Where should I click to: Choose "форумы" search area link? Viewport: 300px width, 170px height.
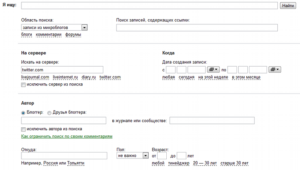click(x=73, y=35)
